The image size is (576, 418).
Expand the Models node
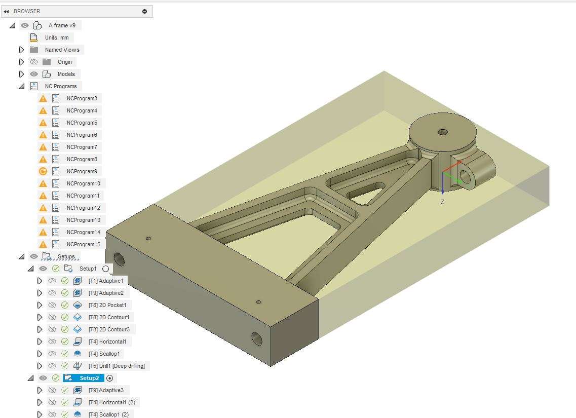[x=21, y=74]
